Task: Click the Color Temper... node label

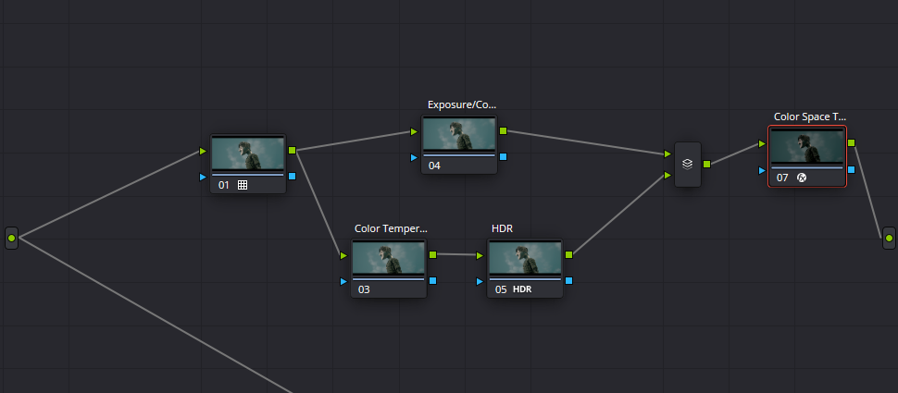Action: (x=391, y=228)
